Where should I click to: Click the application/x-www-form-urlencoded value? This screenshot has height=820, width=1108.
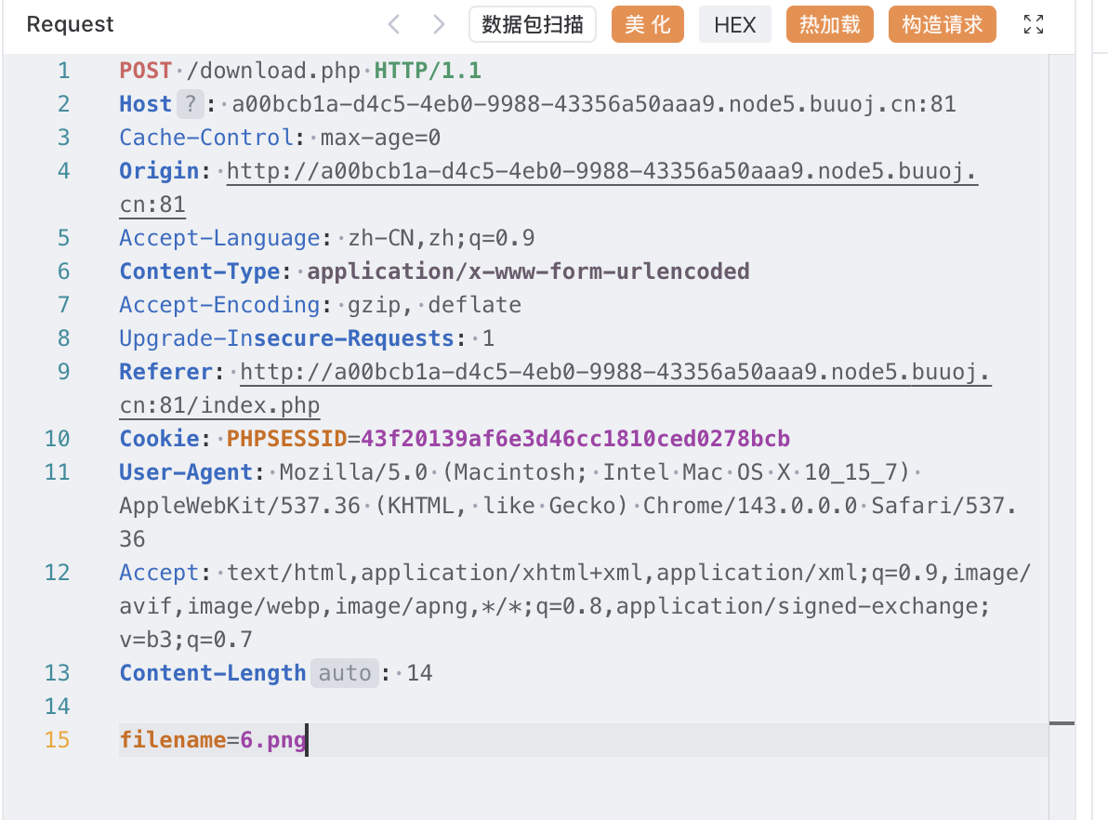click(529, 271)
